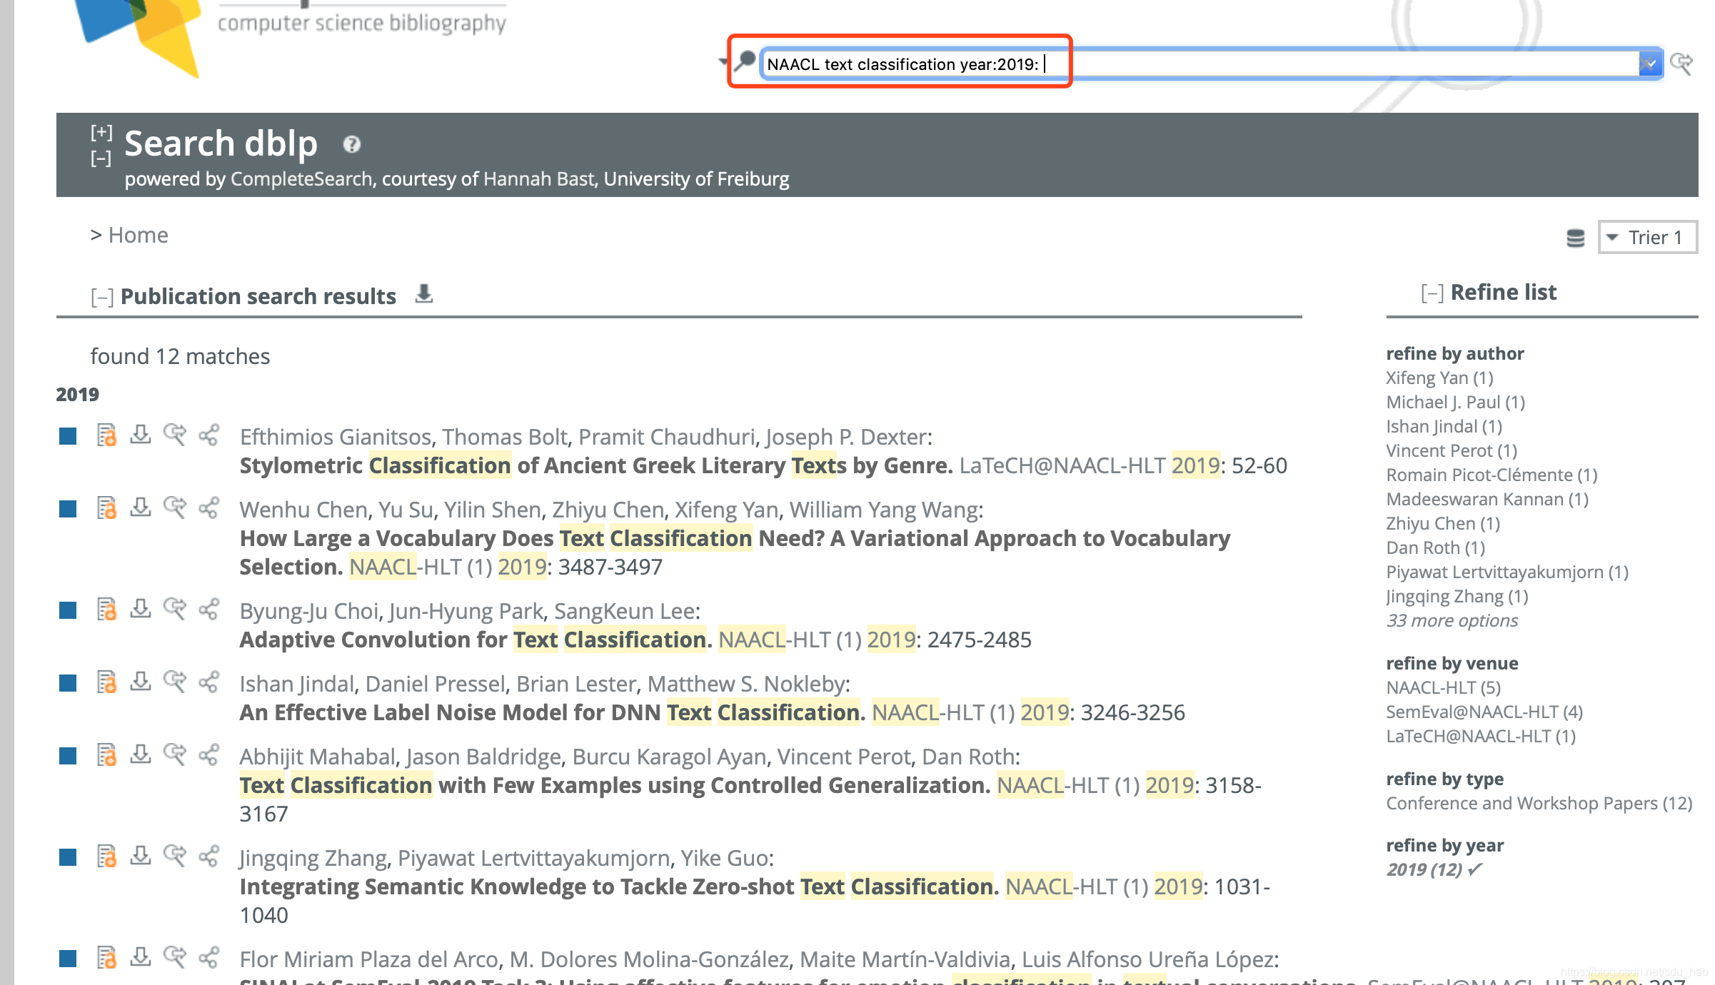Image resolution: width=1715 pixels, height=985 pixels.
Task: Click the share icon for the Label Noise Model paper
Action: (x=208, y=682)
